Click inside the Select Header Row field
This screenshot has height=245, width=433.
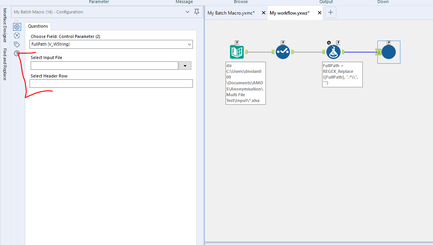pyautogui.click(x=111, y=84)
